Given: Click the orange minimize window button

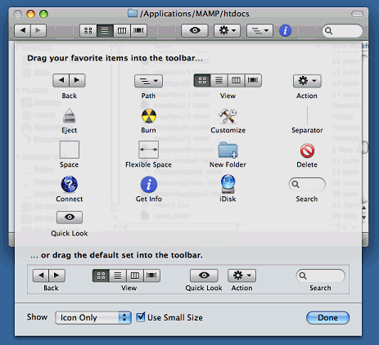Looking at the screenshot, I should coord(30,14).
